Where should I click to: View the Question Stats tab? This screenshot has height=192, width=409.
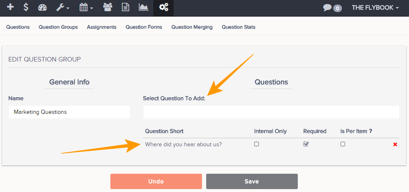pos(239,27)
